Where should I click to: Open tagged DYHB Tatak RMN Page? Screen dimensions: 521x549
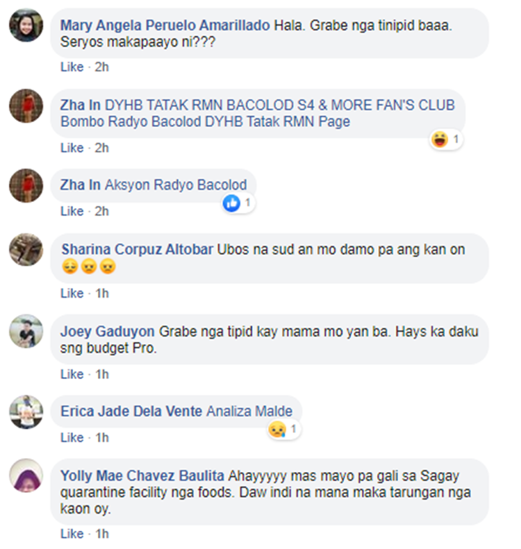[x=277, y=121]
